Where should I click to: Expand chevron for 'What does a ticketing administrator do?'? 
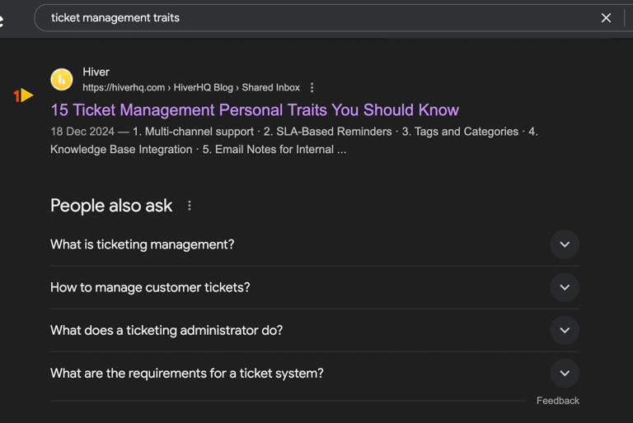[x=565, y=330]
